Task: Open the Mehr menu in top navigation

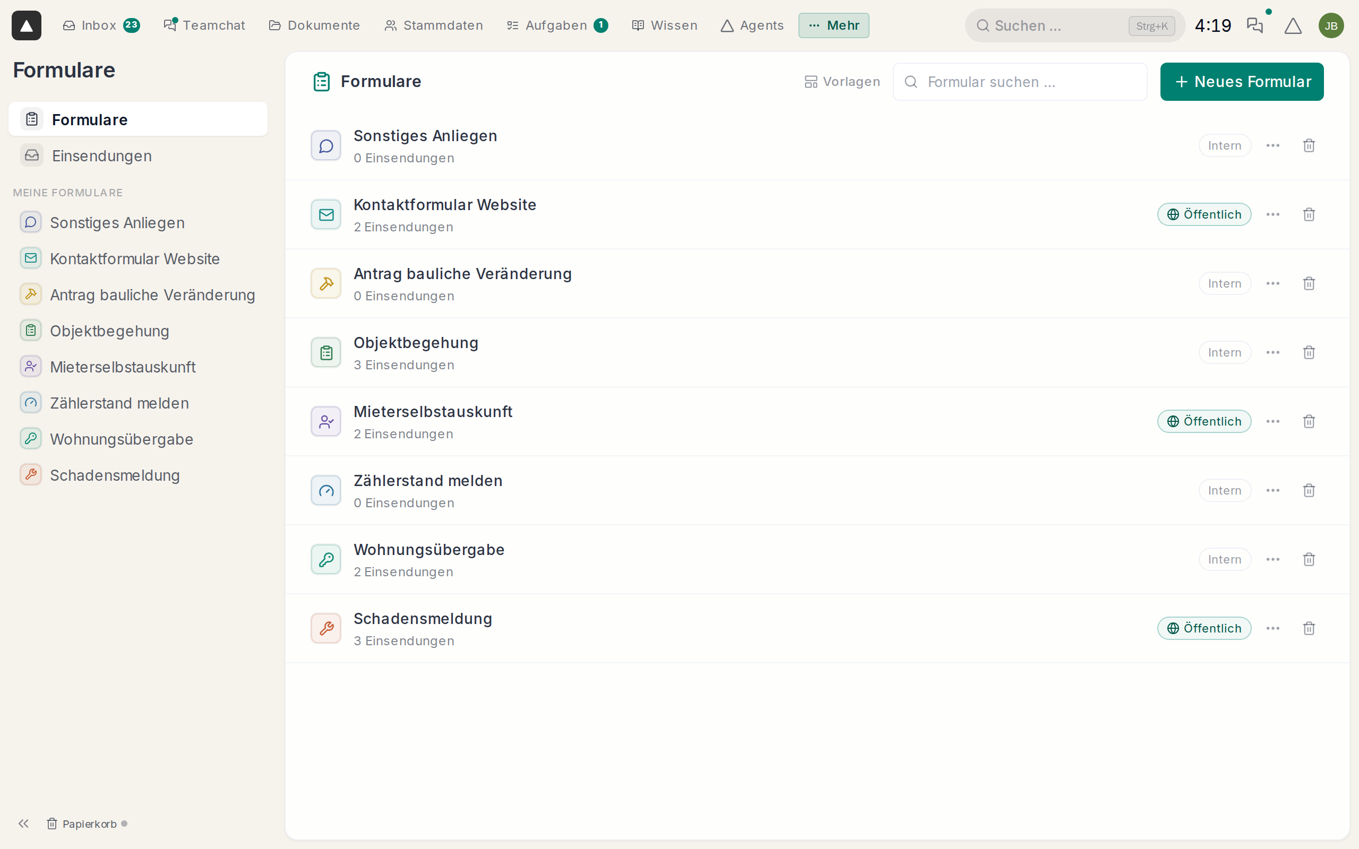Action: pos(833,25)
